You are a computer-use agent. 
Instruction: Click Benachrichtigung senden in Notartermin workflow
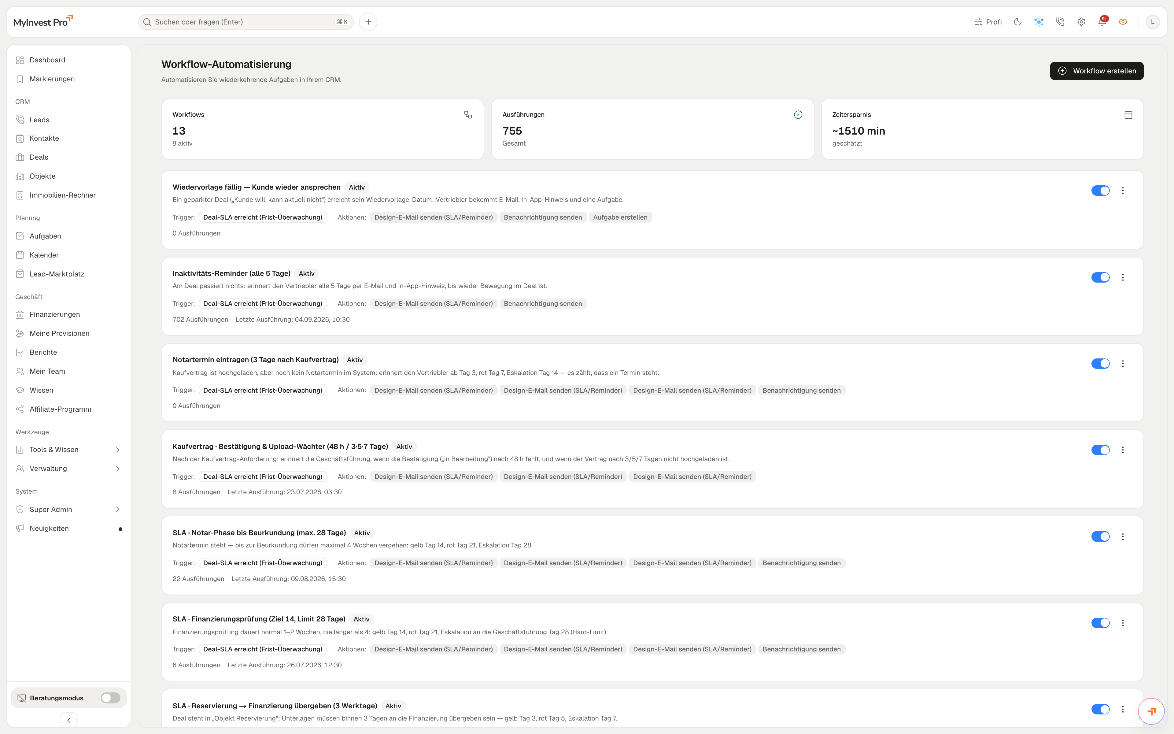coord(801,390)
